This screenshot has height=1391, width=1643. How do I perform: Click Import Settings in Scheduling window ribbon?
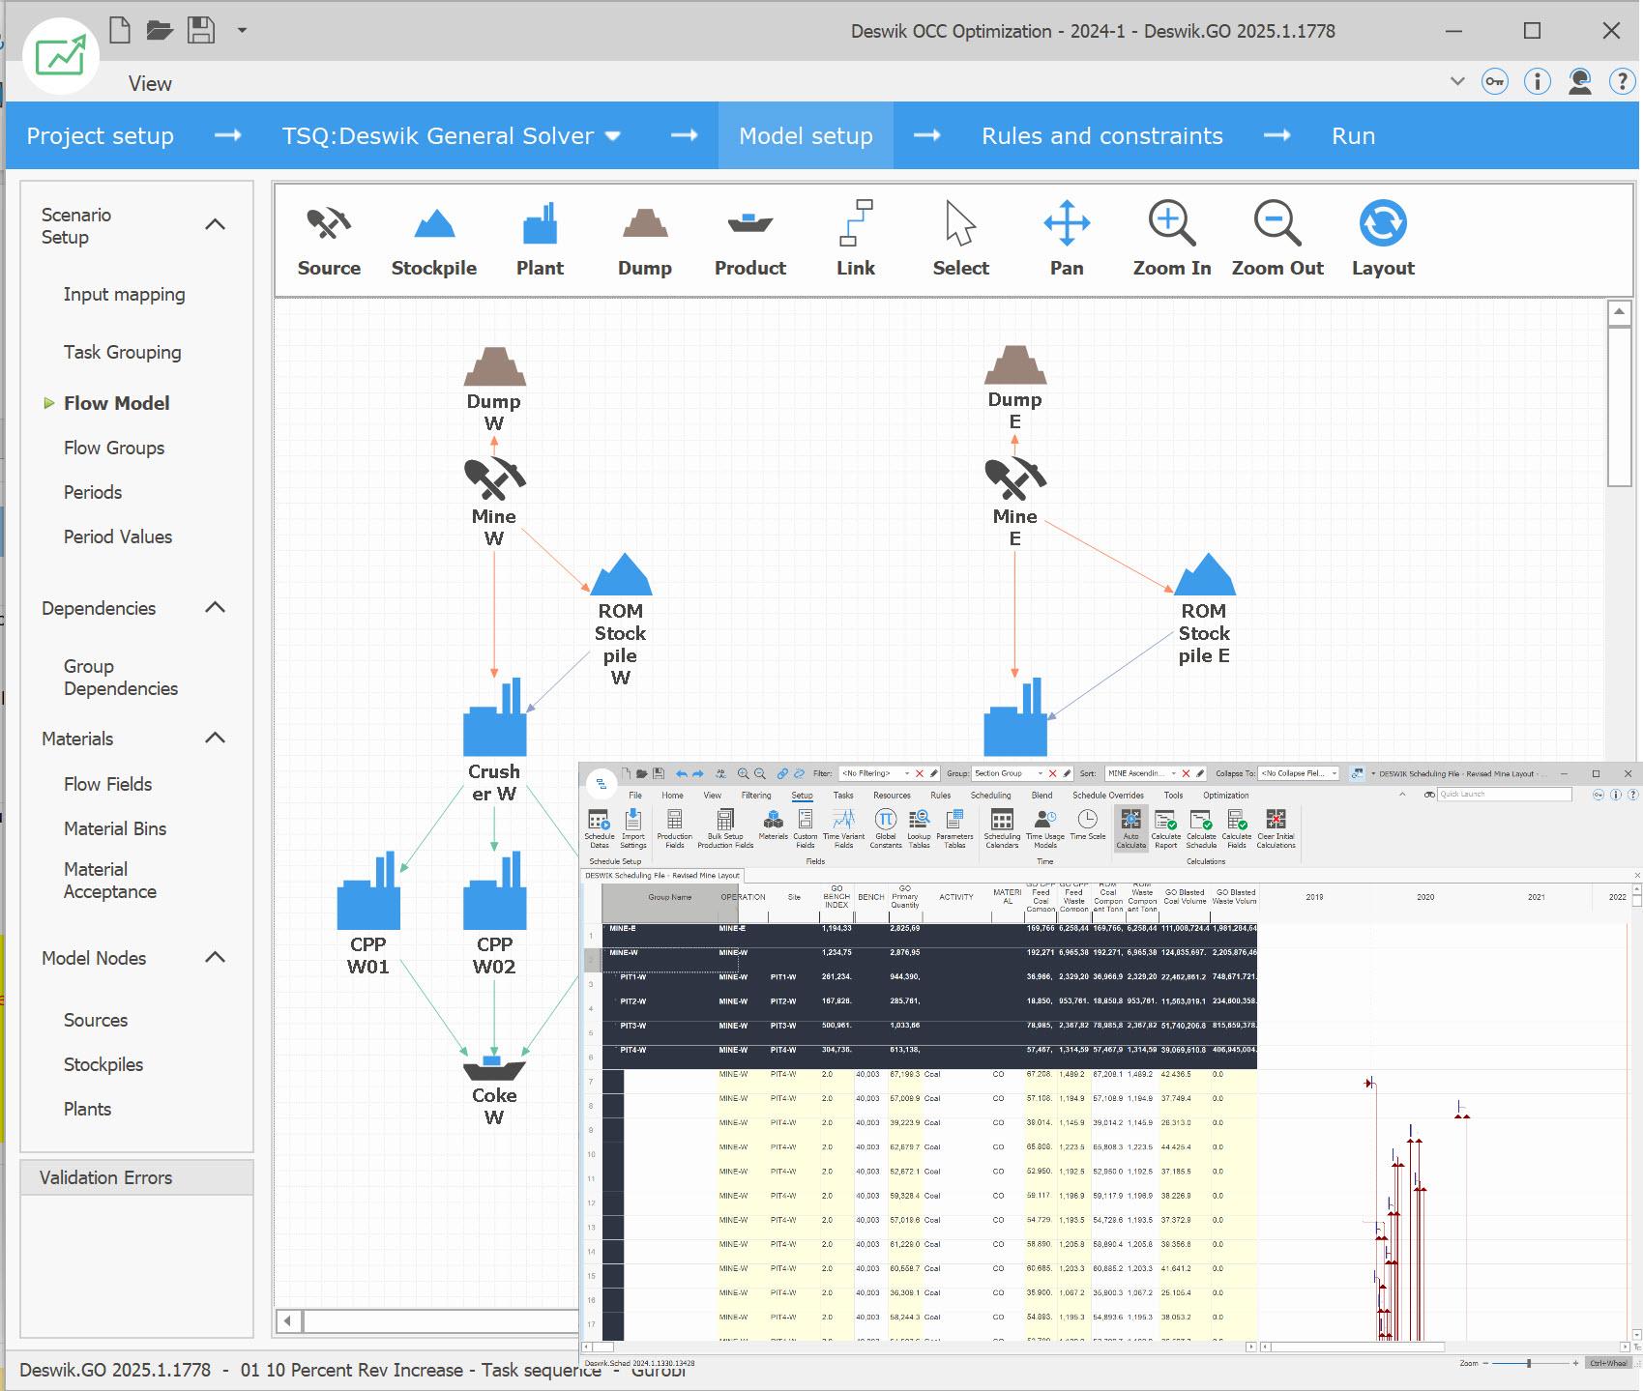(x=632, y=828)
